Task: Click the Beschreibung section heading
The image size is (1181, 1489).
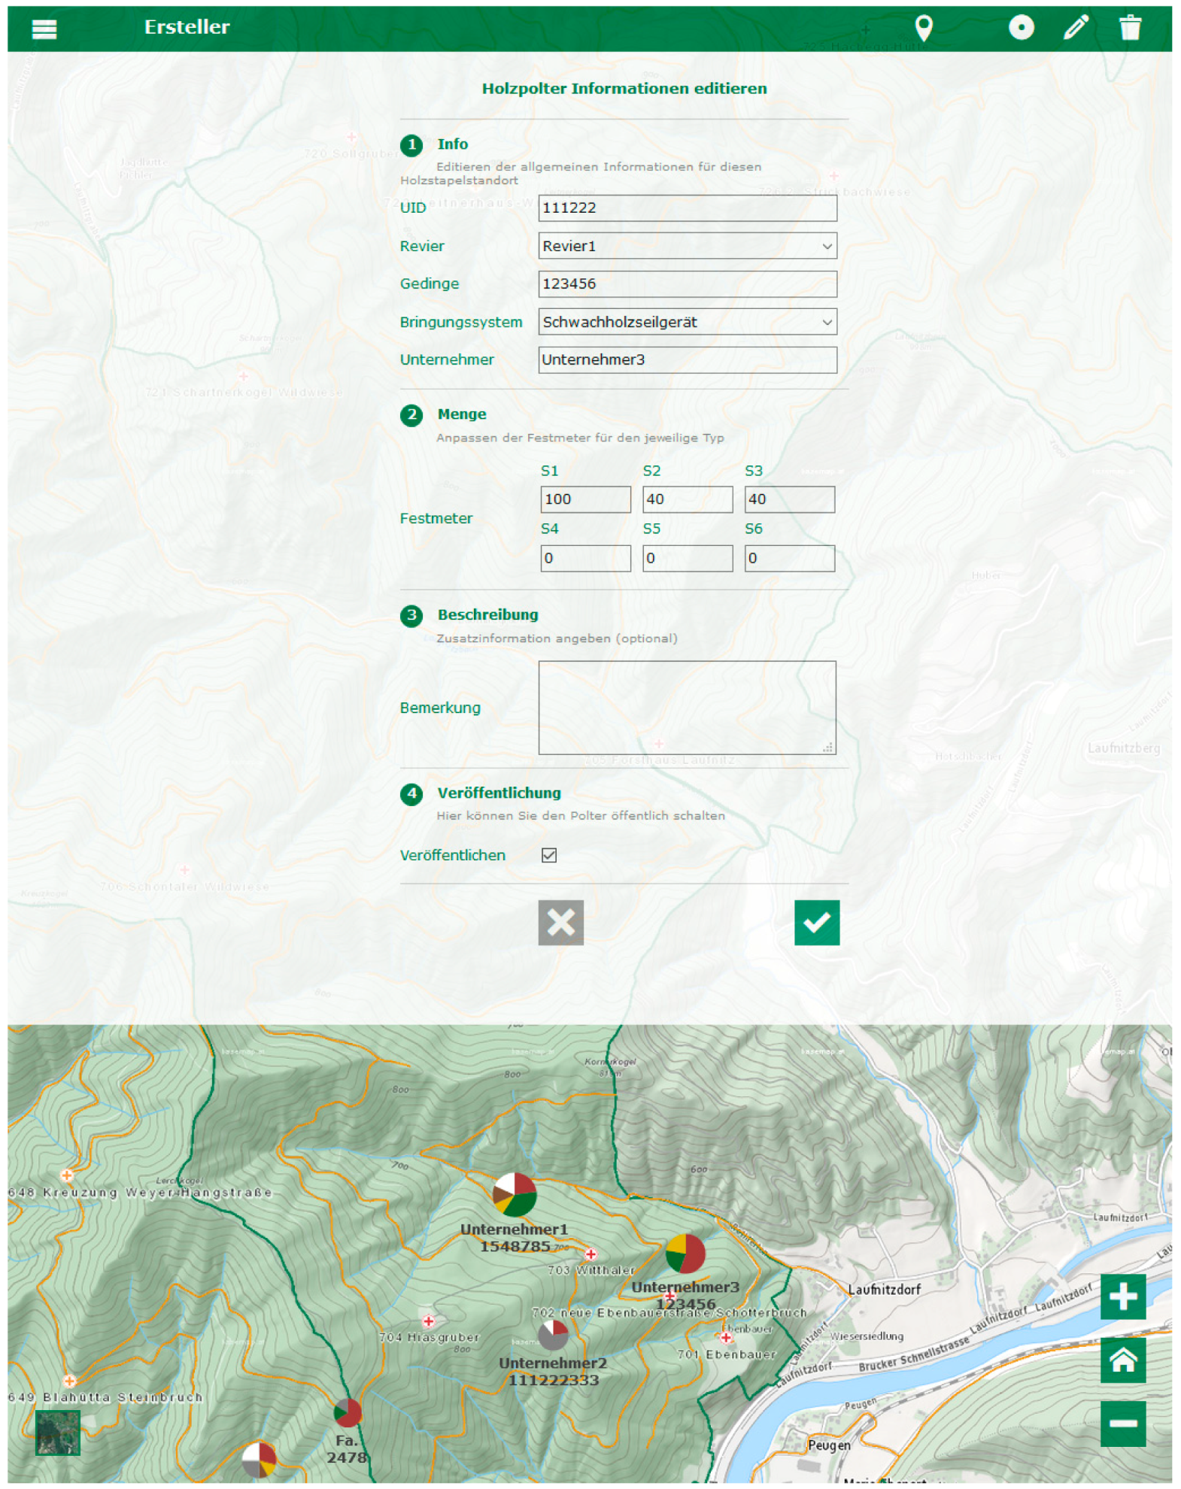Action: tap(487, 614)
